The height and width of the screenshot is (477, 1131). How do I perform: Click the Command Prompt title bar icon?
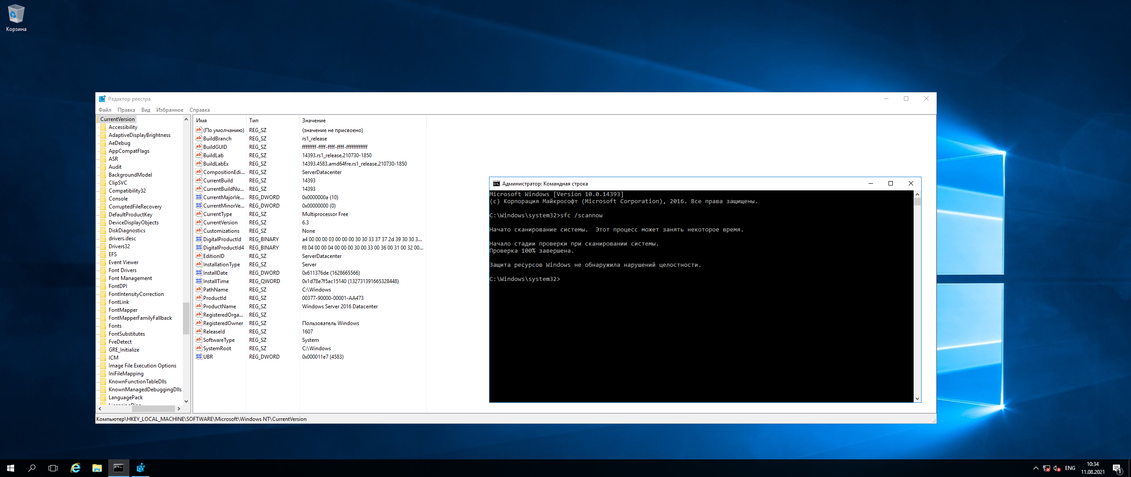496,184
